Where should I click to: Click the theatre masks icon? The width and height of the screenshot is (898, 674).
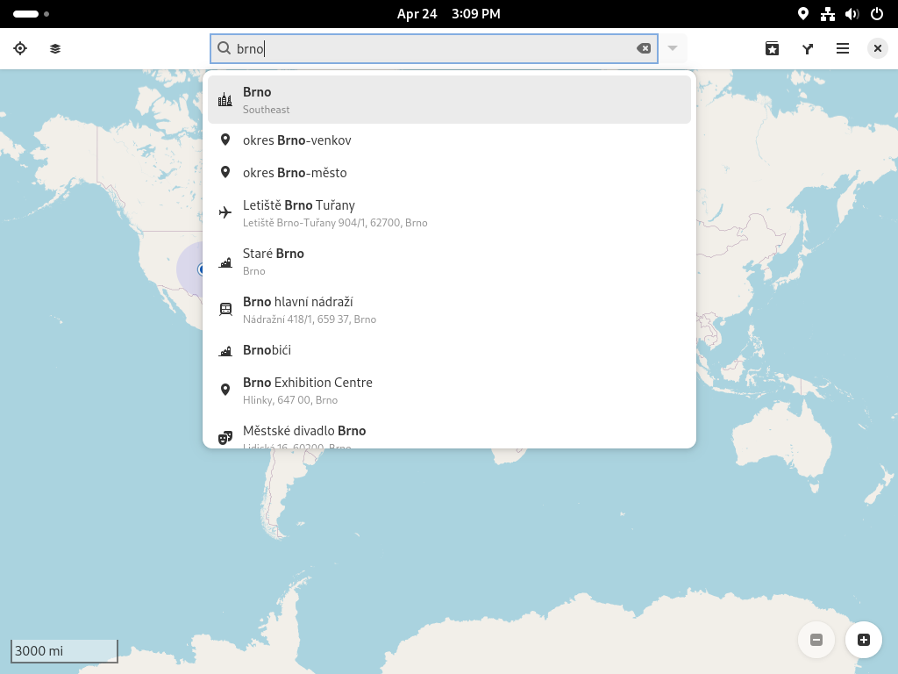[x=225, y=438]
